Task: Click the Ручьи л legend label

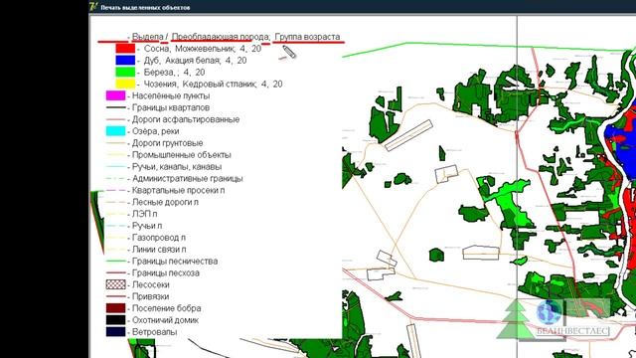Action: coord(147,226)
